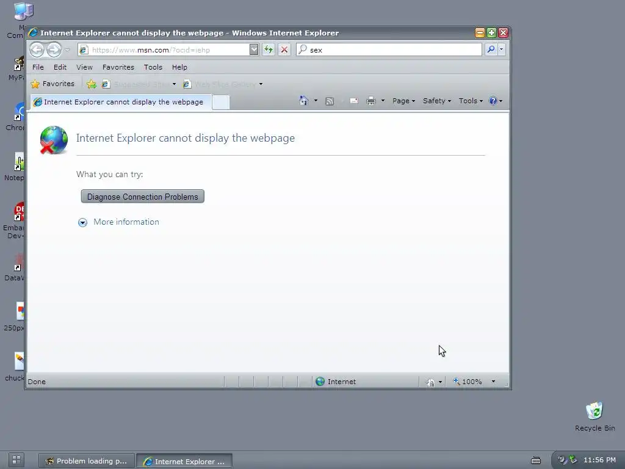Open the Help menu
Viewport: 625px width, 469px height.
tap(179, 67)
